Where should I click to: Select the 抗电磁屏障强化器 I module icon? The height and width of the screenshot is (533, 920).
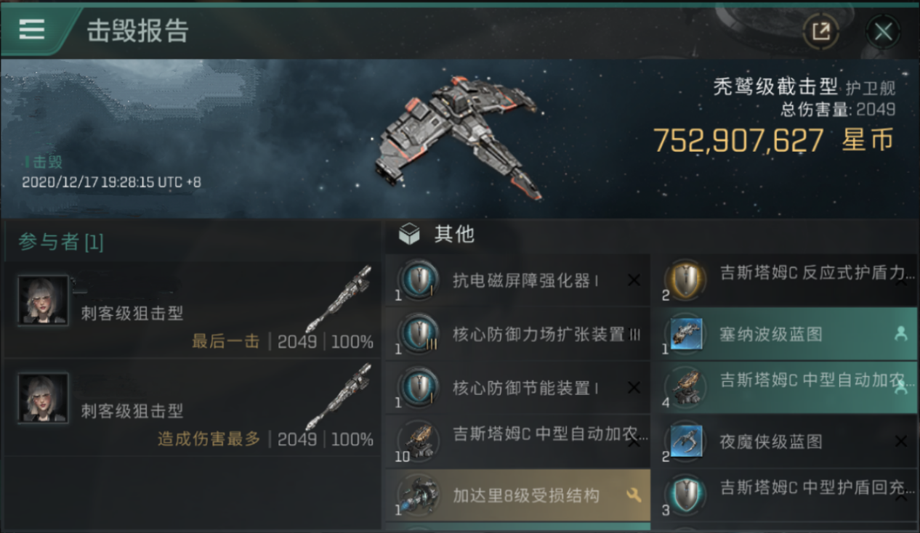coord(419,281)
